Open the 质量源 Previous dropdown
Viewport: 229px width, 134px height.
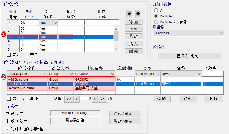(x=189, y=33)
